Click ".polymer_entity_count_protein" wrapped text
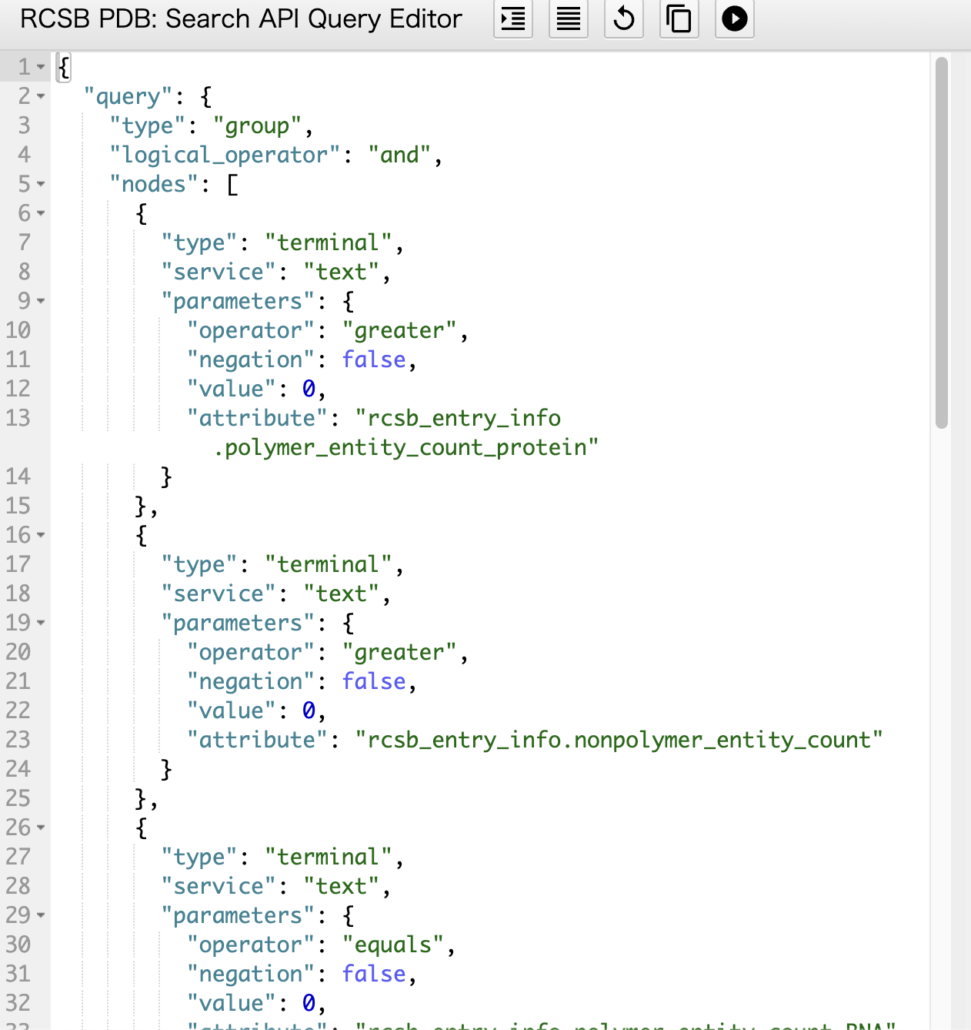The width and height of the screenshot is (971, 1030). click(405, 447)
